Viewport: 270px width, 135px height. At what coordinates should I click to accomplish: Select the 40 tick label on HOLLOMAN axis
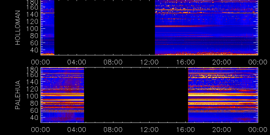pos(35,50)
